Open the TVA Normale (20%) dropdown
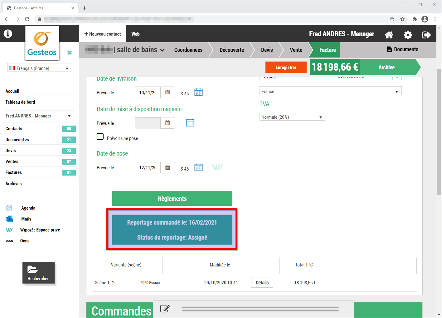This screenshot has height=318, width=442. pos(292,117)
